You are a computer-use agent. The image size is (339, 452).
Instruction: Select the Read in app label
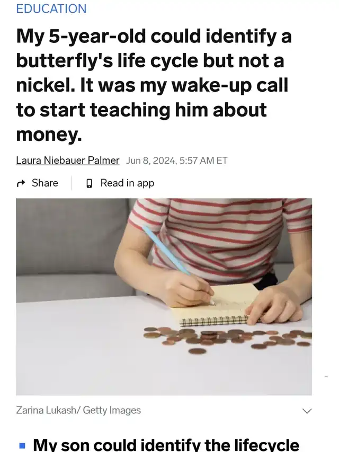(127, 183)
